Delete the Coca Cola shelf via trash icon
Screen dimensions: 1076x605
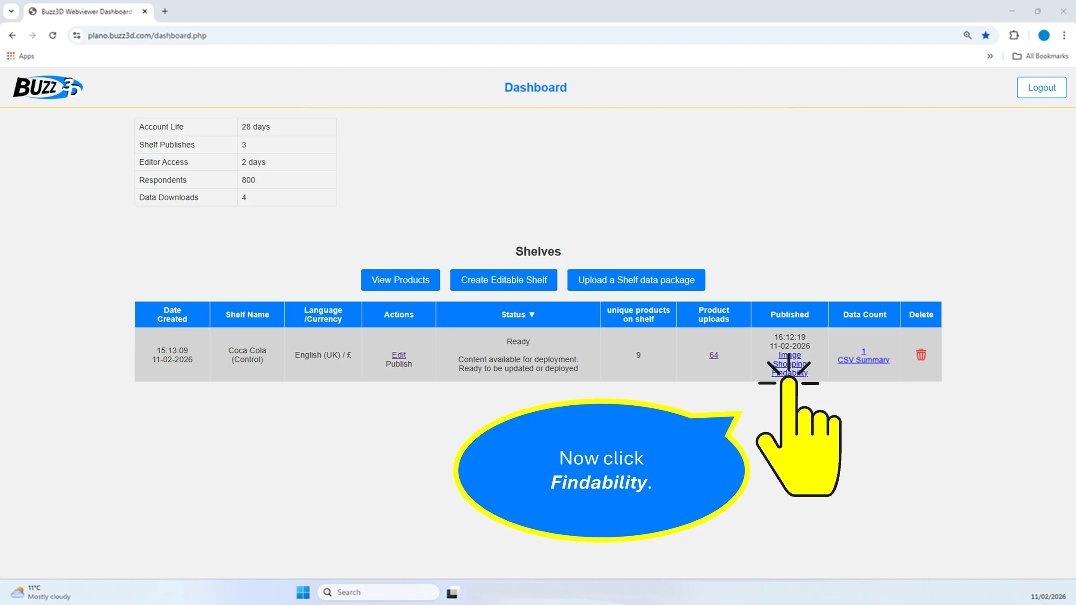pyautogui.click(x=921, y=355)
